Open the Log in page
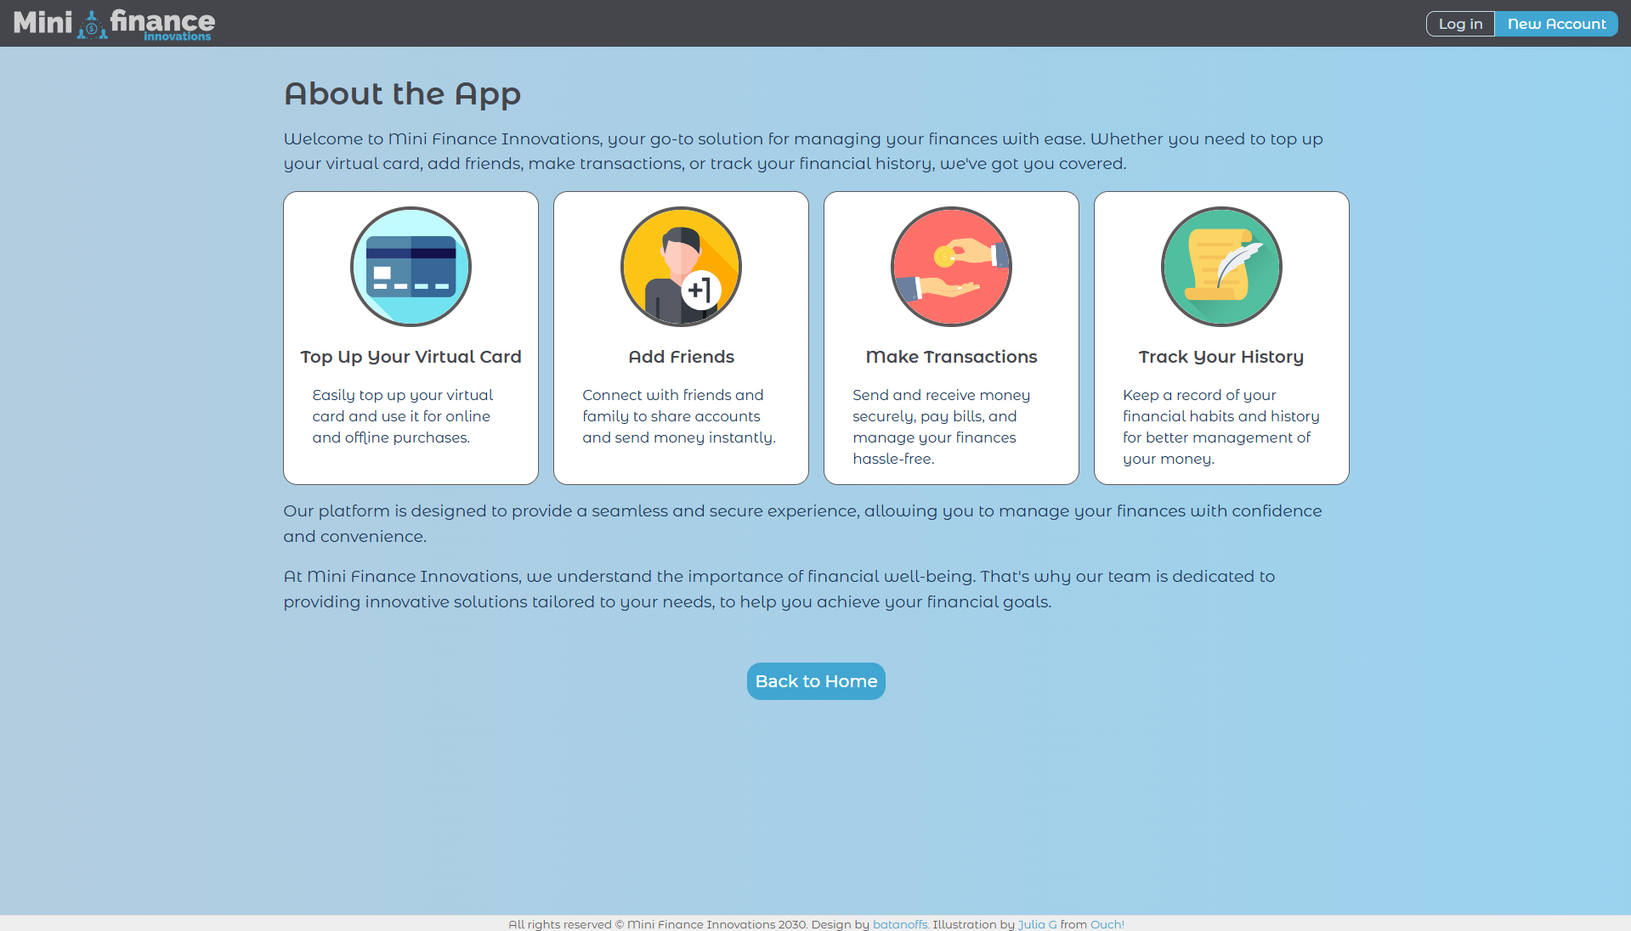Screen dimensions: 1631x931 tap(1460, 24)
